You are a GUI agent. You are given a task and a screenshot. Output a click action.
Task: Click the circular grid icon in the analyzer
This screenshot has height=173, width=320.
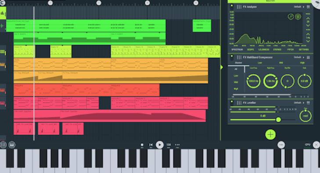[x=298, y=17]
